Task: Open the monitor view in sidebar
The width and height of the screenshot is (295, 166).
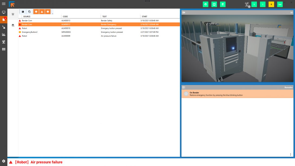Action: [x=4, y=12]
